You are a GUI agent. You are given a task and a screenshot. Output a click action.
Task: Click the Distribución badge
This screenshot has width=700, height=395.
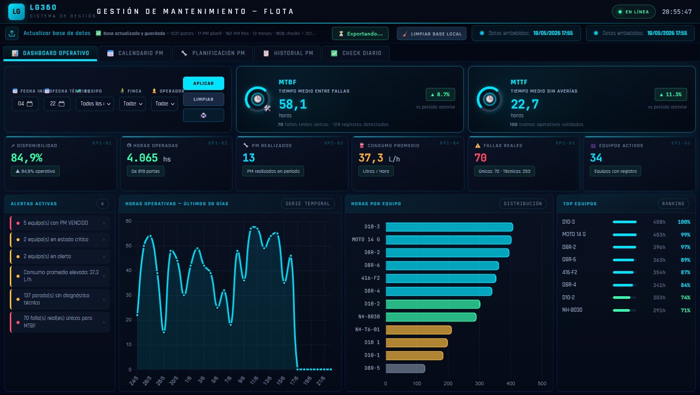point(523,204)
